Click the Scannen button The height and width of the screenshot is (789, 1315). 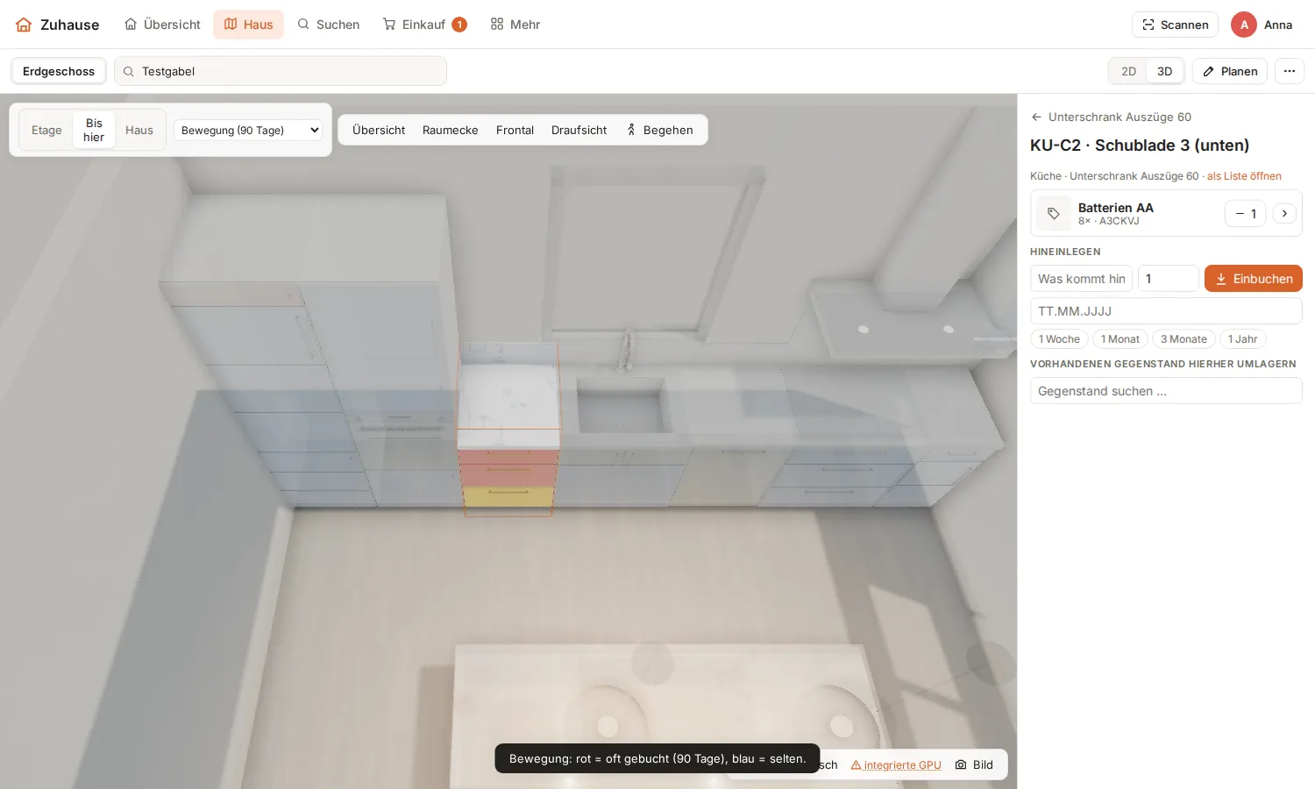1175,25
